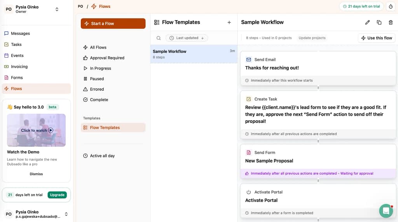
Task: Click 'Immediately after this workflow starts' timing text
Action: pos(282,80)
